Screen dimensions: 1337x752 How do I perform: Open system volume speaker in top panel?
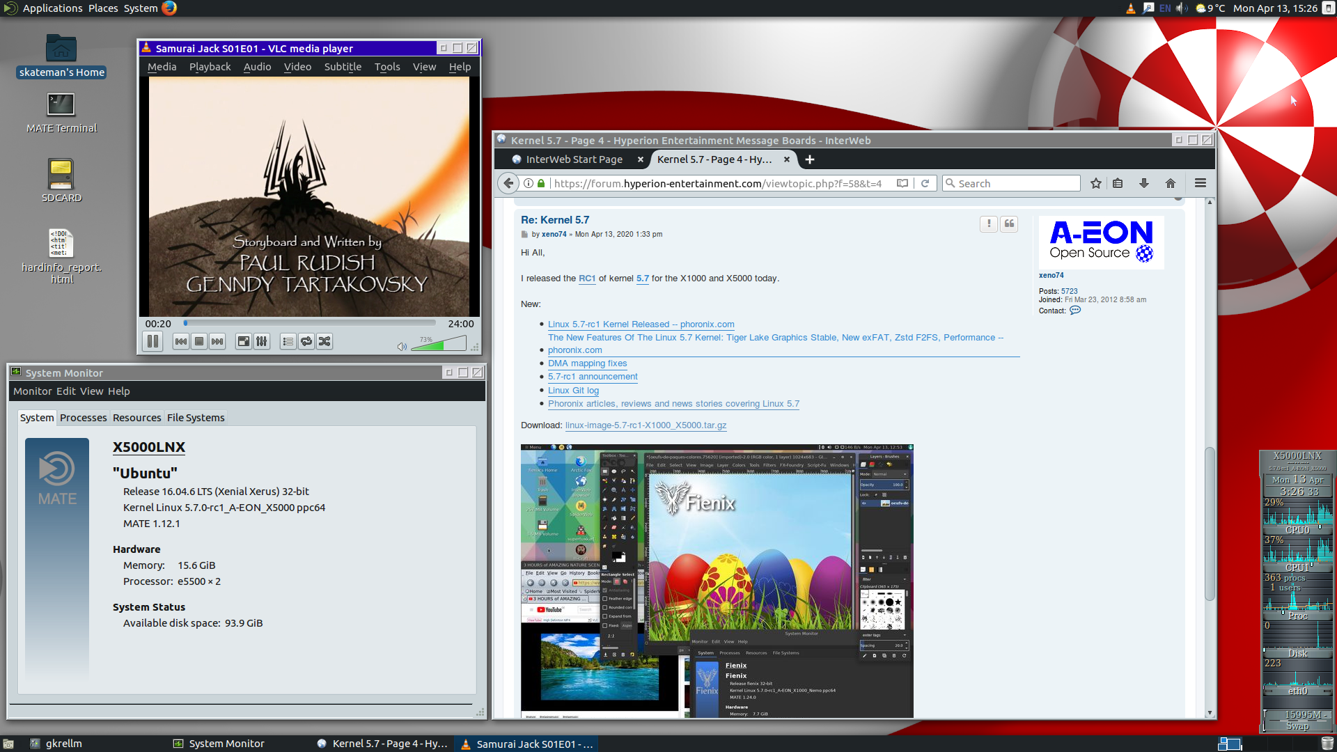1182,8
